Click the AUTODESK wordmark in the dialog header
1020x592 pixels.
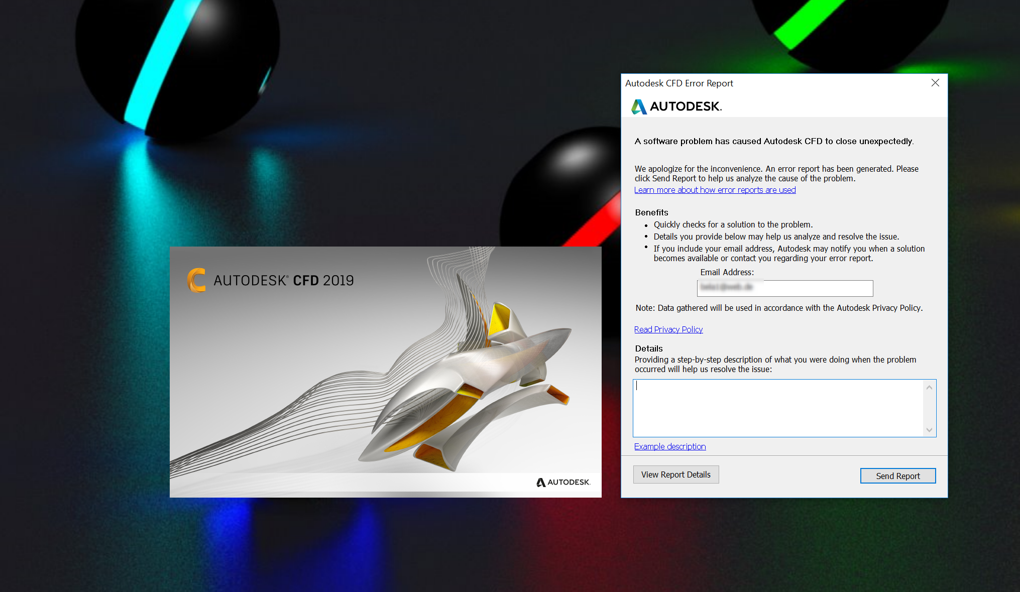click(x=686, y=106)
